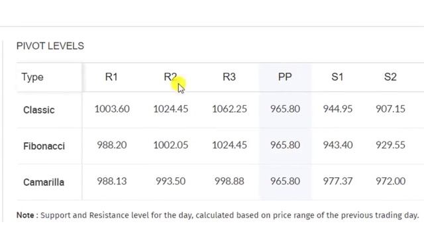
Task: Click Fibonacci S1 value 943.40
Action: (x=338, y=145)
